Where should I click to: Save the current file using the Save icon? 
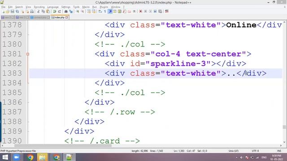(13, 12)
